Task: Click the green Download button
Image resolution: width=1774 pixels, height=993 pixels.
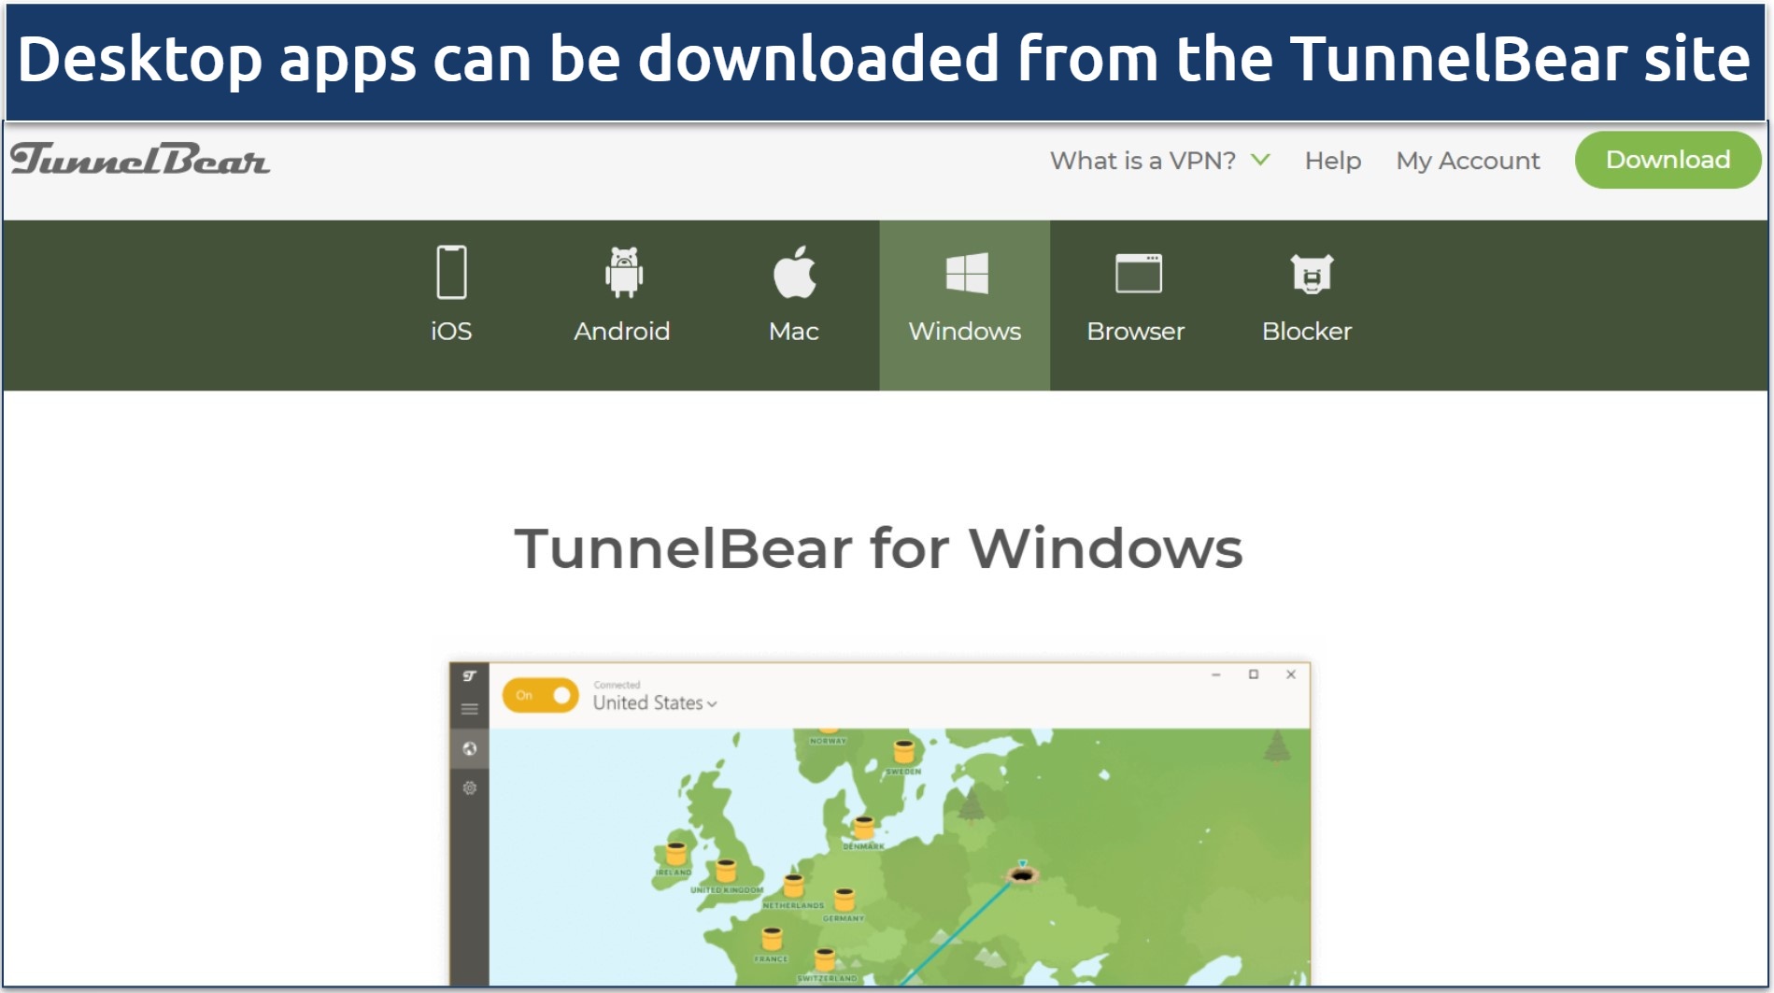Action: pyautogui.click(x=1668, y=159)
